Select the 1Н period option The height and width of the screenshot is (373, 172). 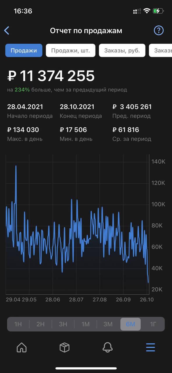(x=18, y=324)
